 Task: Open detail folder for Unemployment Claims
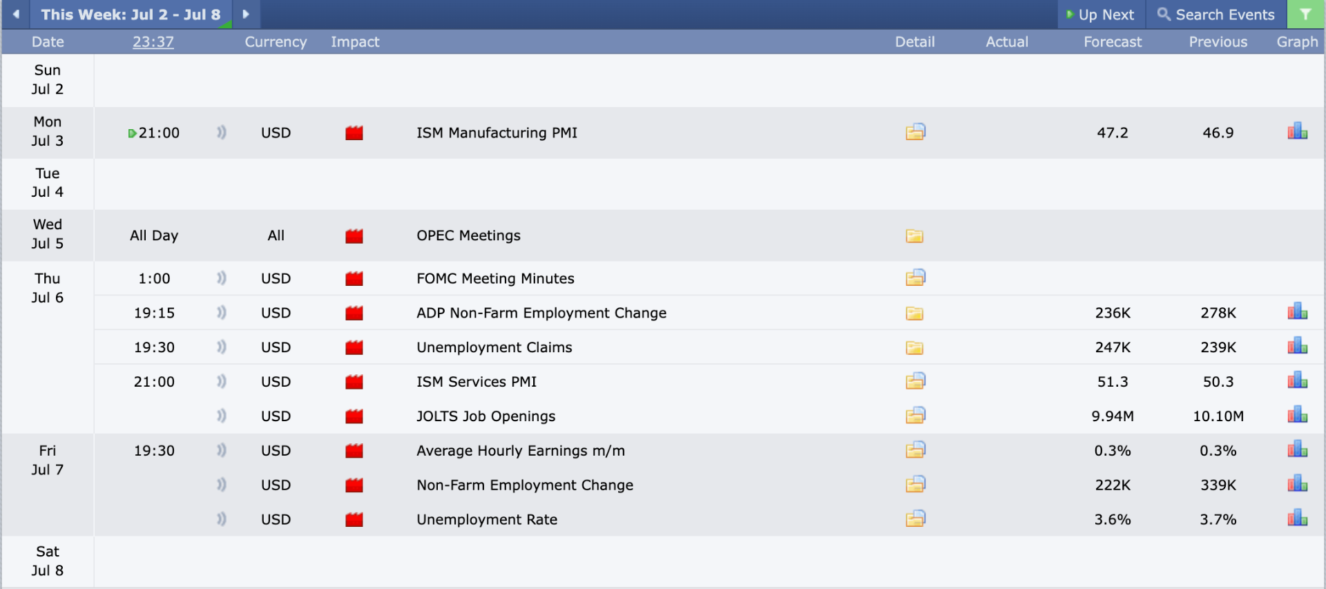pyautogui.click(x=914, y=348)
